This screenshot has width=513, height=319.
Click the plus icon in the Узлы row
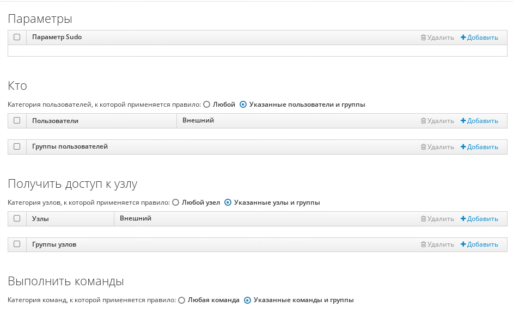(x=462, y=218)
